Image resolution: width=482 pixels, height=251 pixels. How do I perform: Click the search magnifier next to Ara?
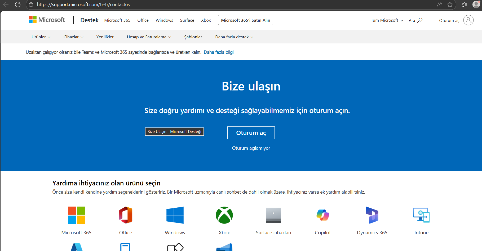[x=420, y=20]
